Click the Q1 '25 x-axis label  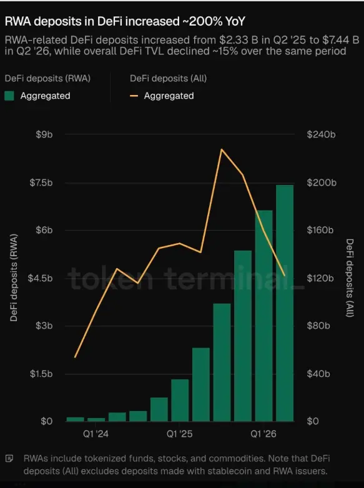point(180,434)
